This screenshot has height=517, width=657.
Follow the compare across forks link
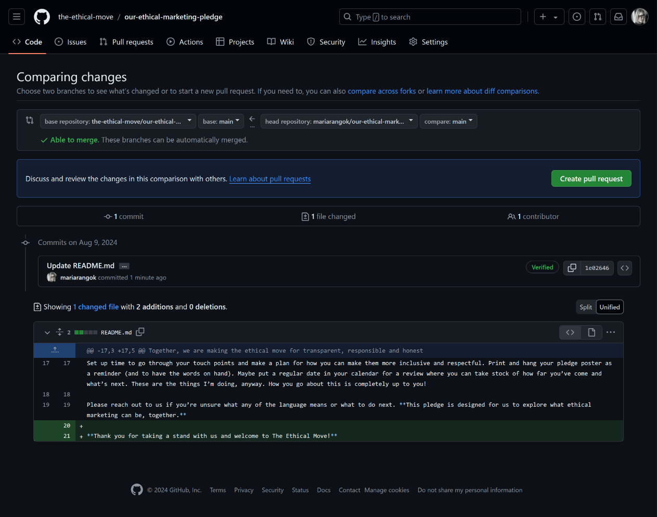click(x=381, y=91)
